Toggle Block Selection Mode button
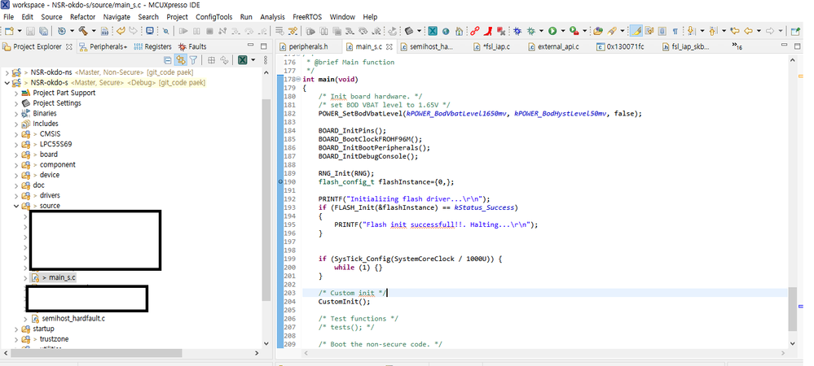The width and height of the screenshot is (814, 366). [x=662, y=31]
